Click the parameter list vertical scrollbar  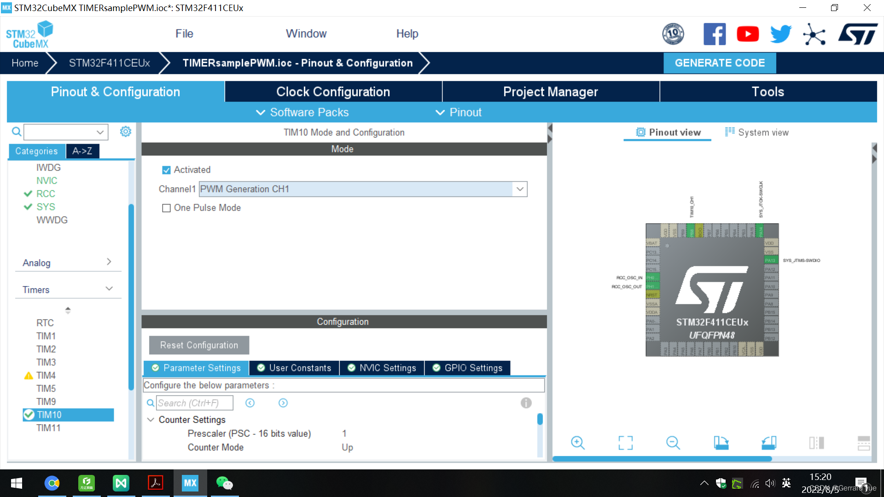point(540,419)
